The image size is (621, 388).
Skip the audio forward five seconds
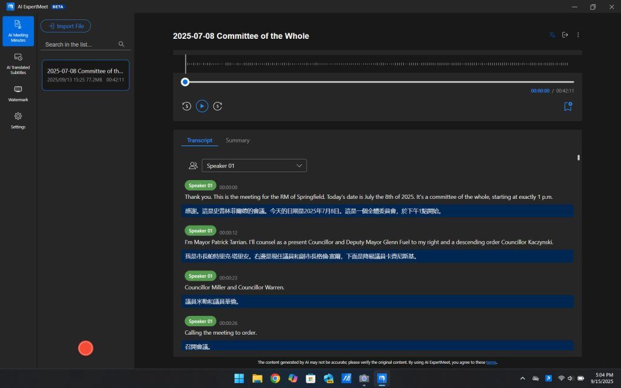[x=218, y=106]
